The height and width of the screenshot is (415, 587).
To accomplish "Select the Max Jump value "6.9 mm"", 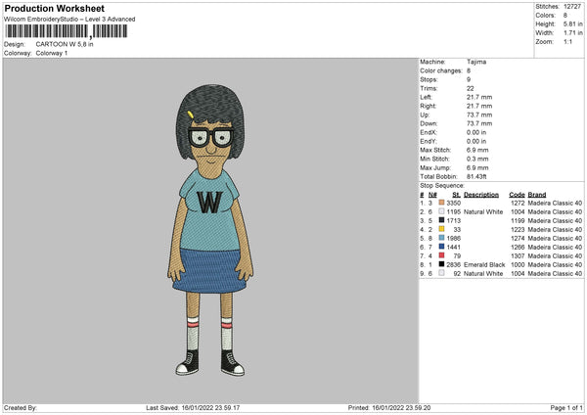I will click(x=477, y=167).
